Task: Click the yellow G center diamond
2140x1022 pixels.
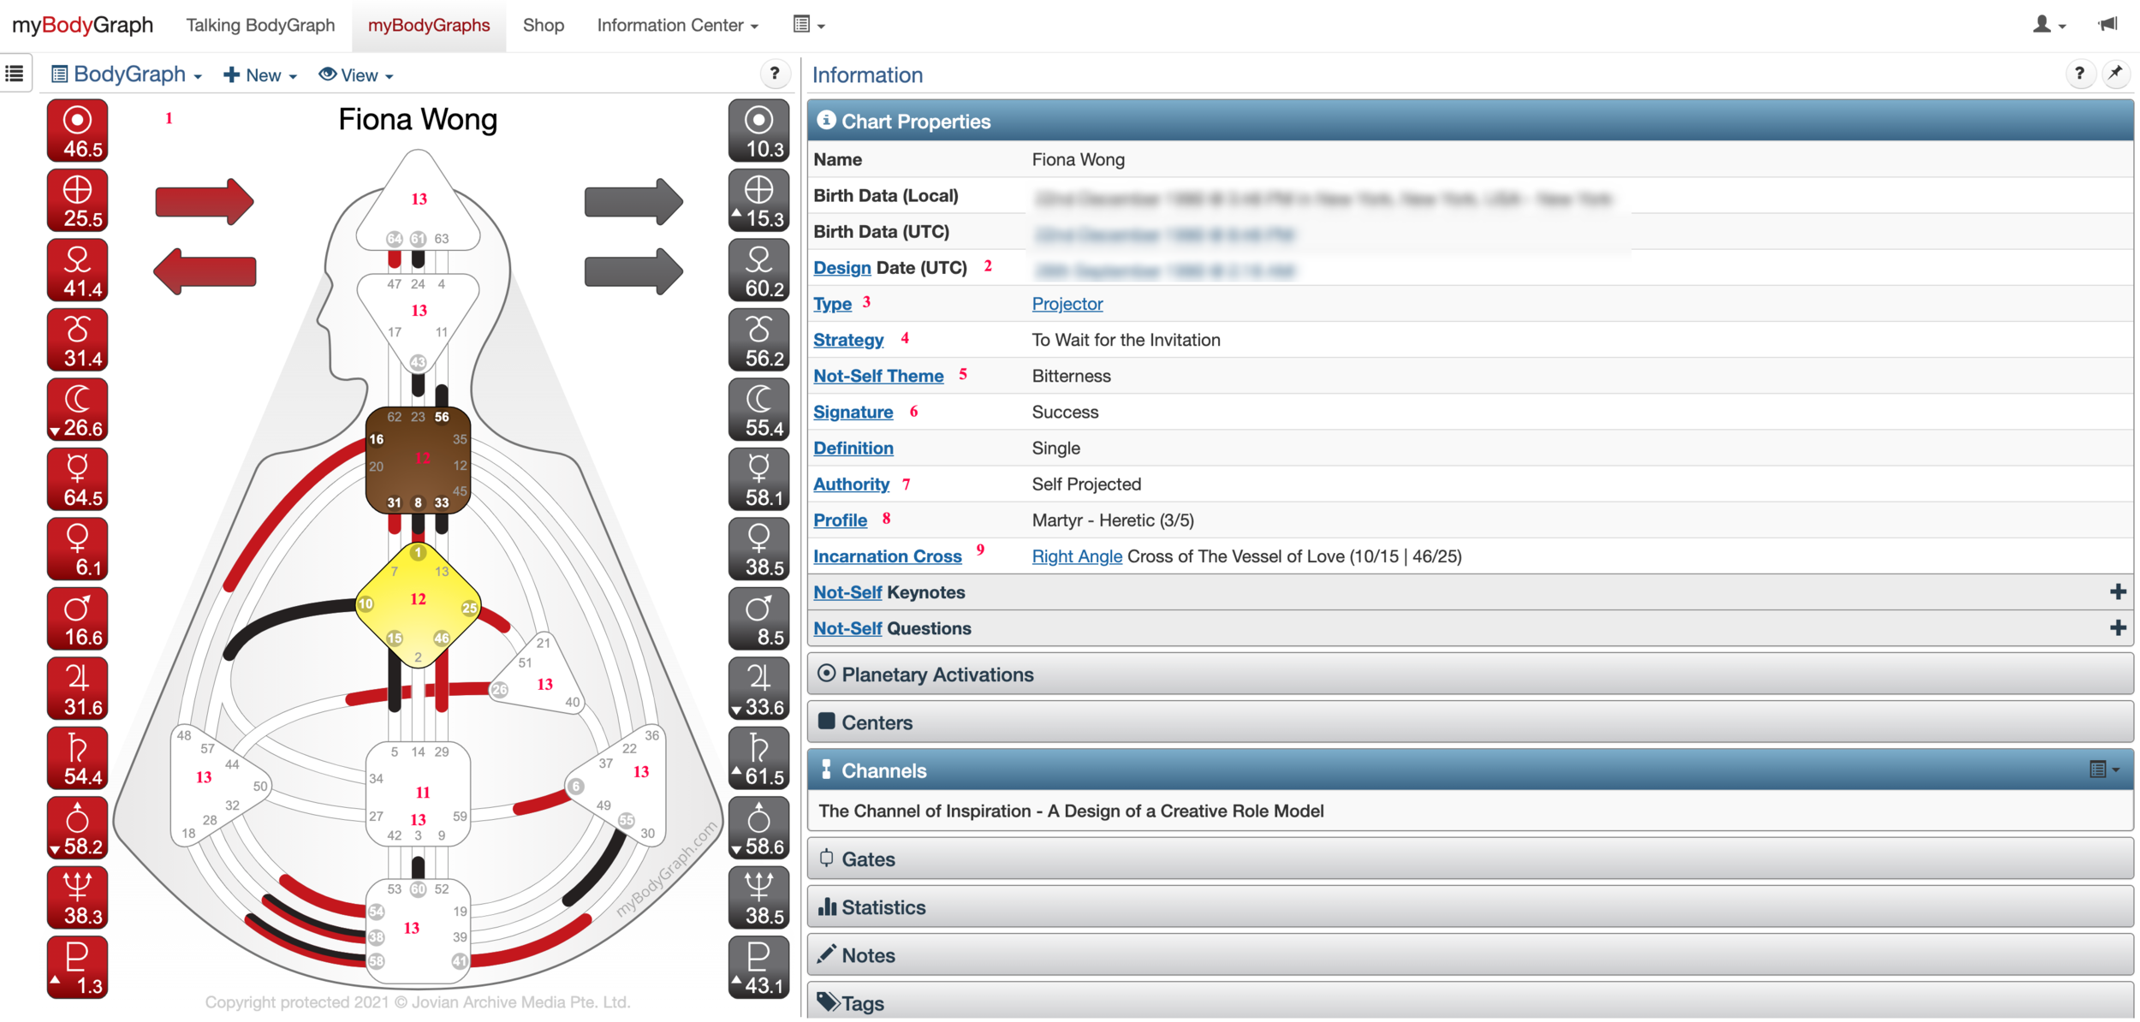Action: [418, 604]
